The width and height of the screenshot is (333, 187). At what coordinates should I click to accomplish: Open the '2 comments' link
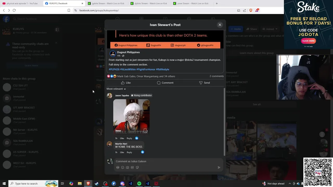coord(216,76)
